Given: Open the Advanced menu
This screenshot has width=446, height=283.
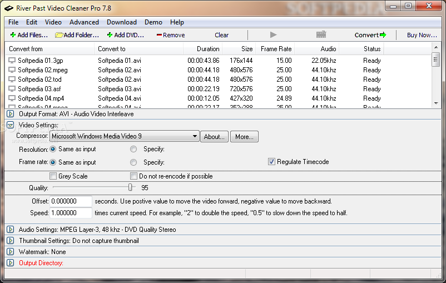Looking at the screenshot, I should point(84,22).
